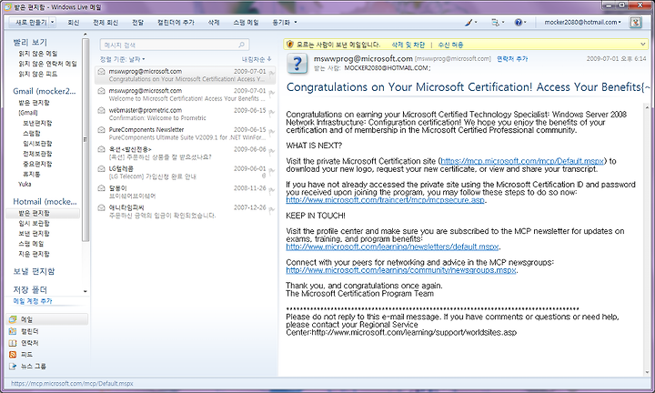
Task: Toggle flag on the PureComponents Newsletter email
Action: click(271, 133)
